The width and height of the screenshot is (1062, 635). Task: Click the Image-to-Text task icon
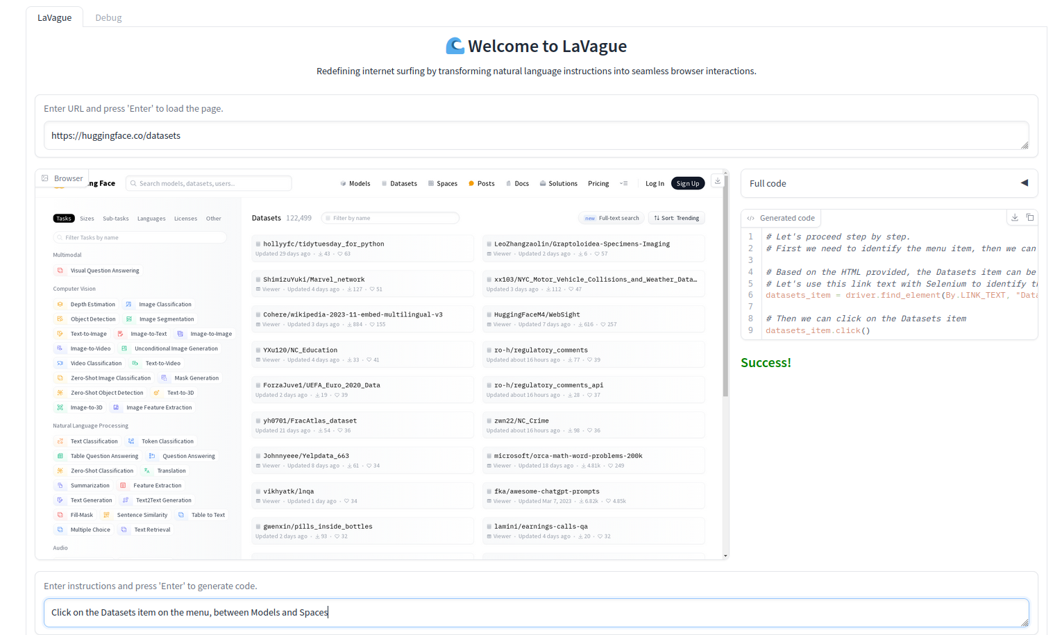point(121,334)
